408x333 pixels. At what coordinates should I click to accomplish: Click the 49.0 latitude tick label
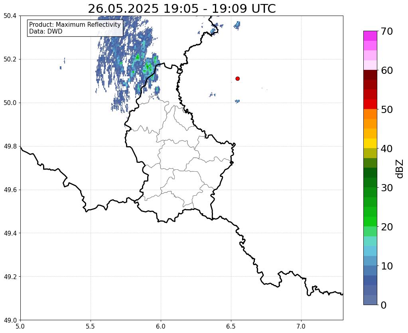pos(10,320)
